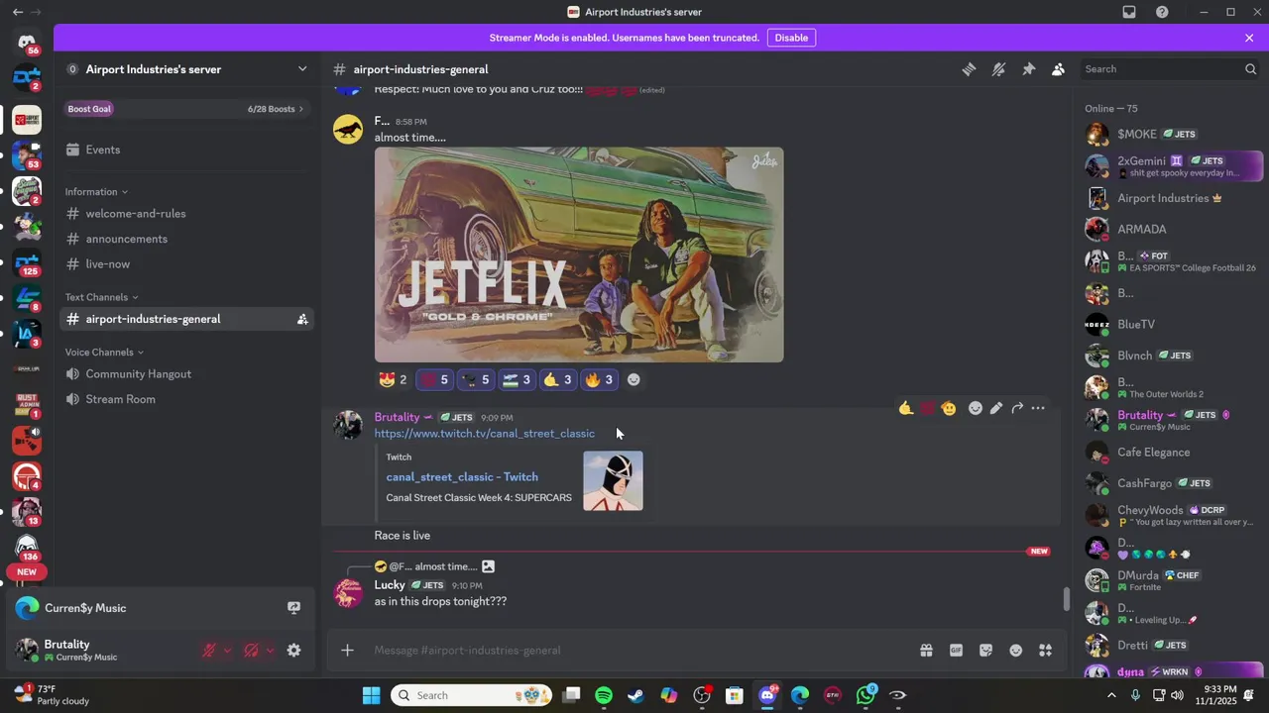Screen dimensions: 1269x713
Task: Toggle the striped flag reaction with 3
Action: coord(517,379)
